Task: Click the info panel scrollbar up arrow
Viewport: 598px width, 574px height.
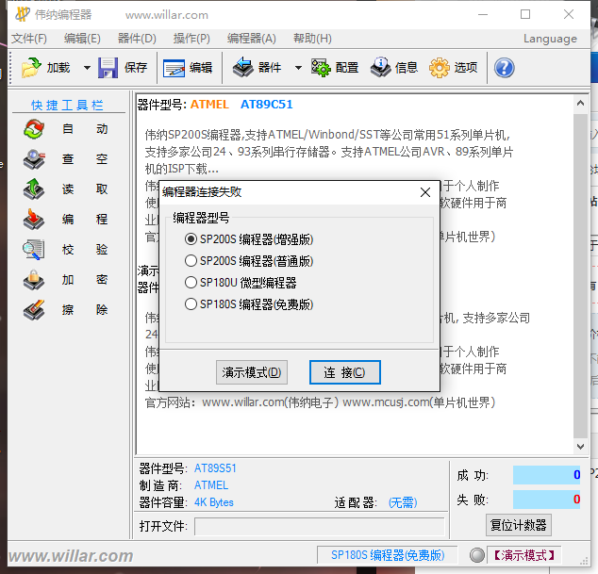Action: click(580, 103)
